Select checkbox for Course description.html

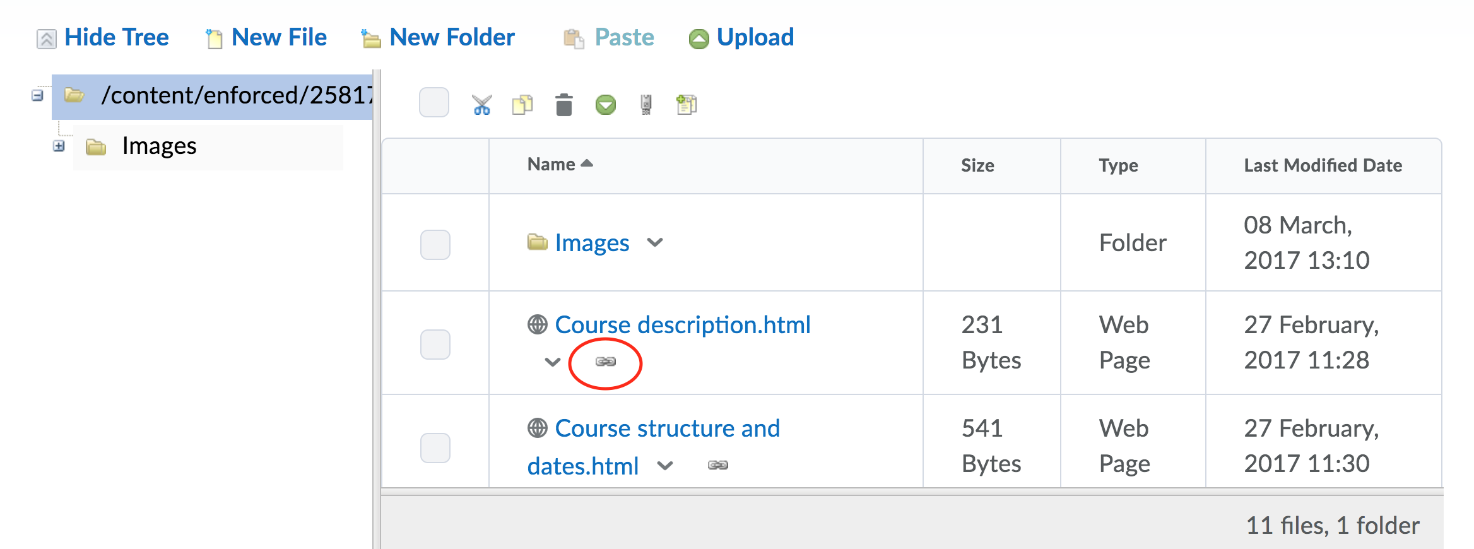coord(435,345)
